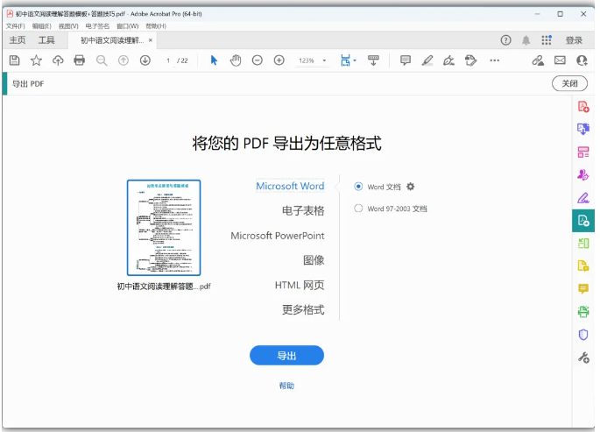This screenshot has width=600, height=432.
Task: Click 关闭 to close export panel
Action: tap(569, 83)
